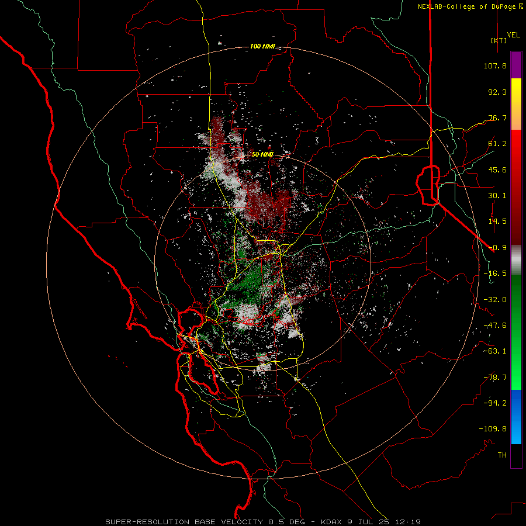Click the -16.5 velocity scale value
This screenshot has width=526, height=526.
tap(495, 274)
